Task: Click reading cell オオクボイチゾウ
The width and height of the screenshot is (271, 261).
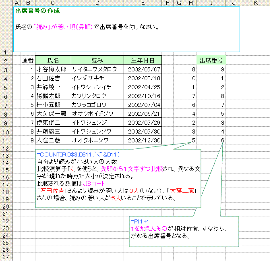Action: 97,113
